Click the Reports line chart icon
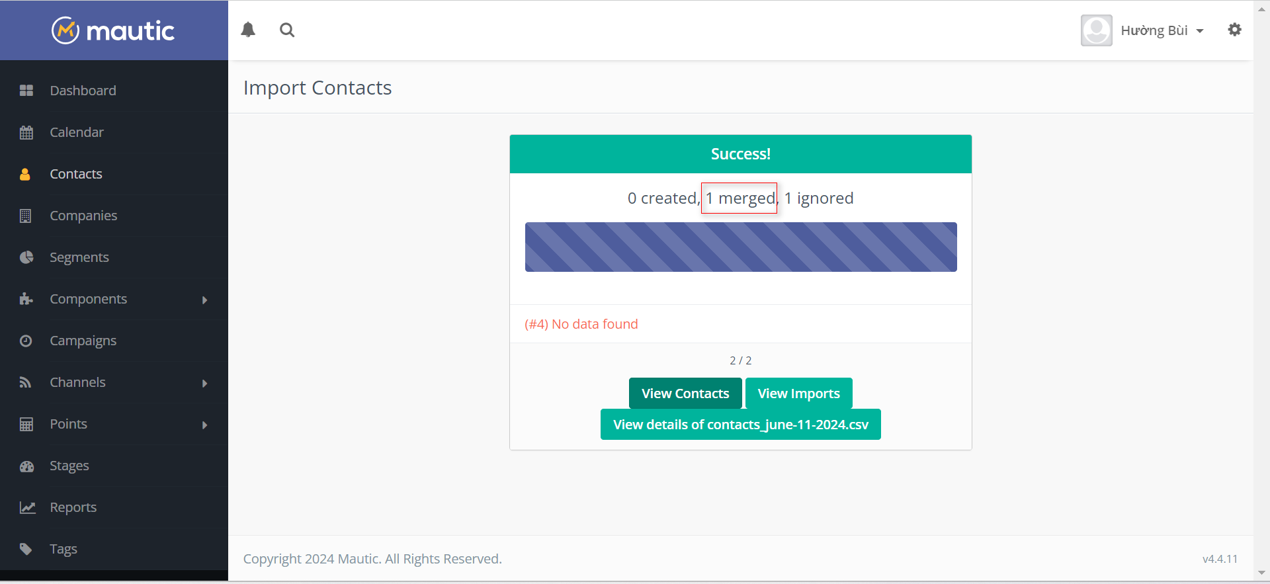Viewport: 1270px width, 584px height. pos(27,507)
